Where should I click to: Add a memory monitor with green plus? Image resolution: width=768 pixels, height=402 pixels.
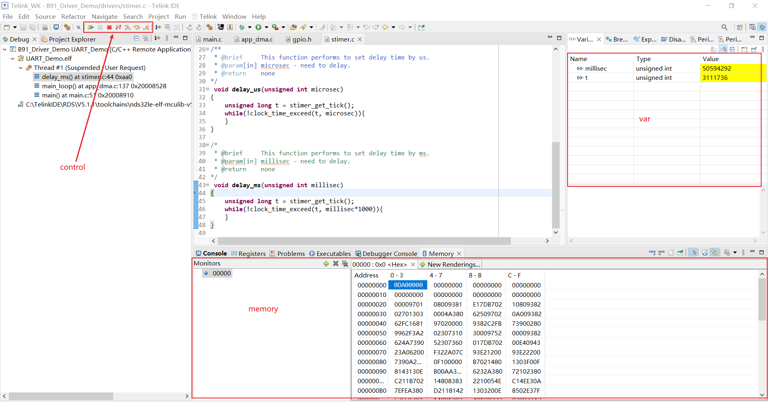tap(326, 263)
